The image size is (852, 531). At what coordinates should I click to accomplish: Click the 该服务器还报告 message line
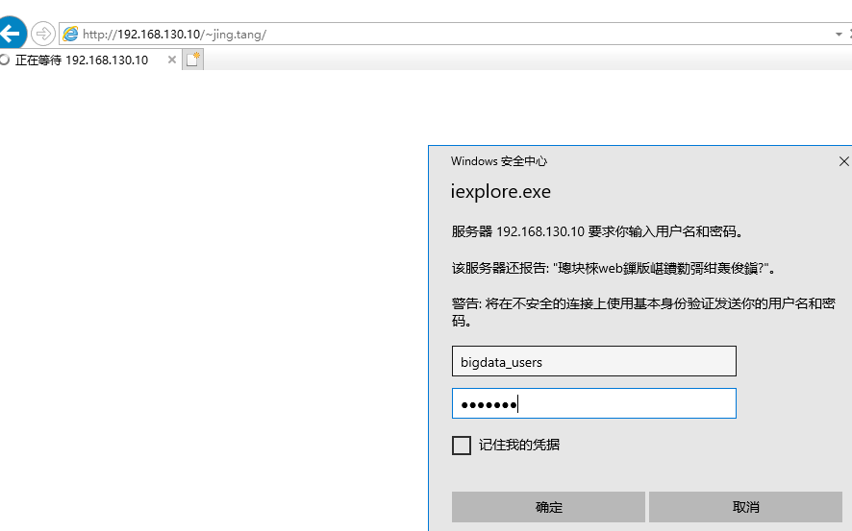point(614,268)
